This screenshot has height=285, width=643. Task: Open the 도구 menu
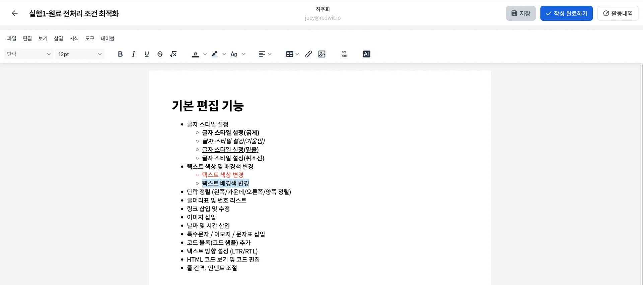click(90, 38)
